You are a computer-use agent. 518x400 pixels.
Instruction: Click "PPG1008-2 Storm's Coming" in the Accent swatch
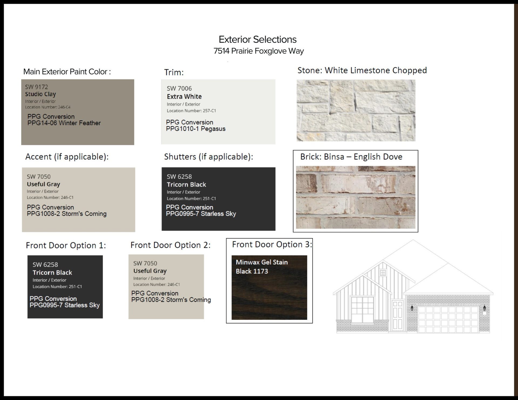[67, 214]
